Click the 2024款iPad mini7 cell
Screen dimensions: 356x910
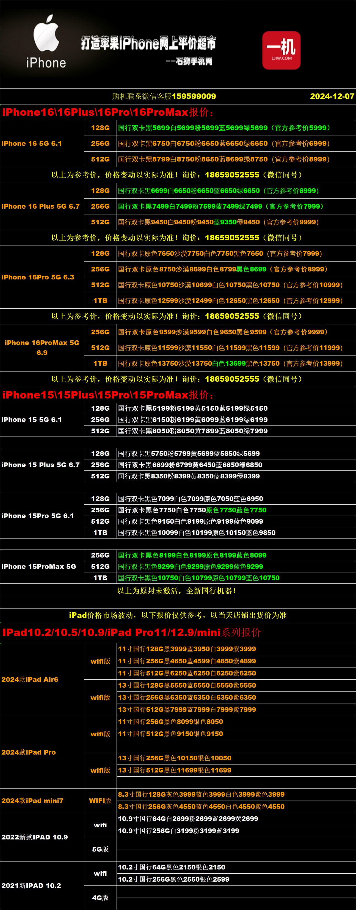click(42, 801)
